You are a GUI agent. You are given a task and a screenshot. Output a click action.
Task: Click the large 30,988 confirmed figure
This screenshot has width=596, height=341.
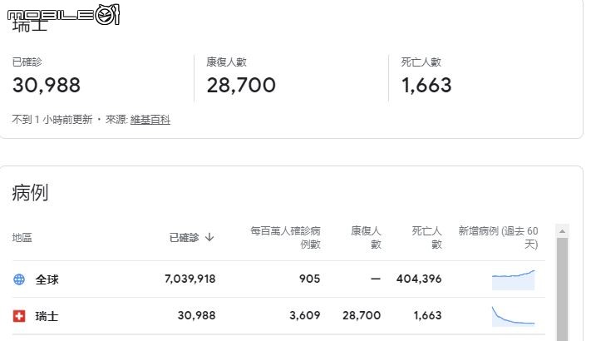[47, 85]
